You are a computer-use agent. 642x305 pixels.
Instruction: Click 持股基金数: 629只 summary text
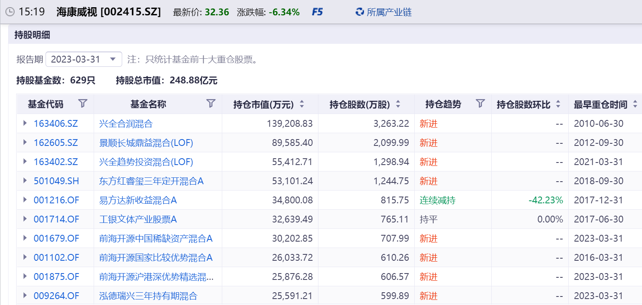click(56, 80)
